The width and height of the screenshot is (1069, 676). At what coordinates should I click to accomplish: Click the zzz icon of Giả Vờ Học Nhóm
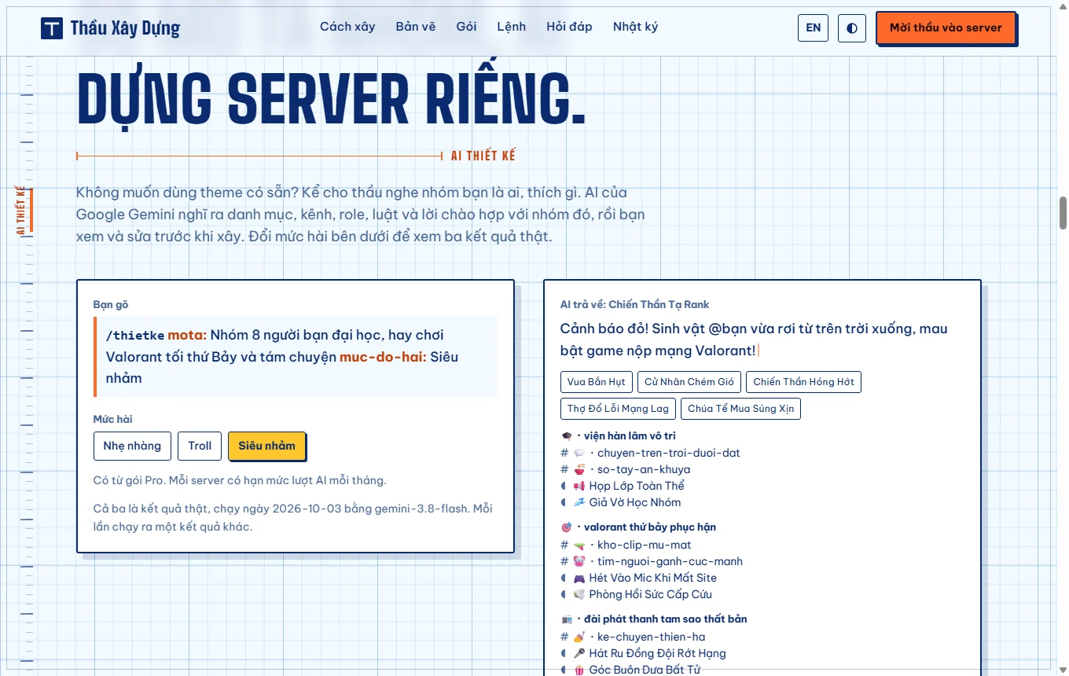(579, 502)
